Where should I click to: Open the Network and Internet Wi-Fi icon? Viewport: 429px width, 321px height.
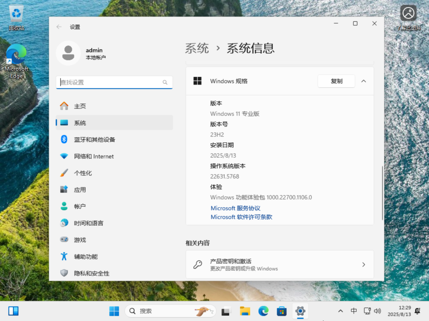(64, 156)
